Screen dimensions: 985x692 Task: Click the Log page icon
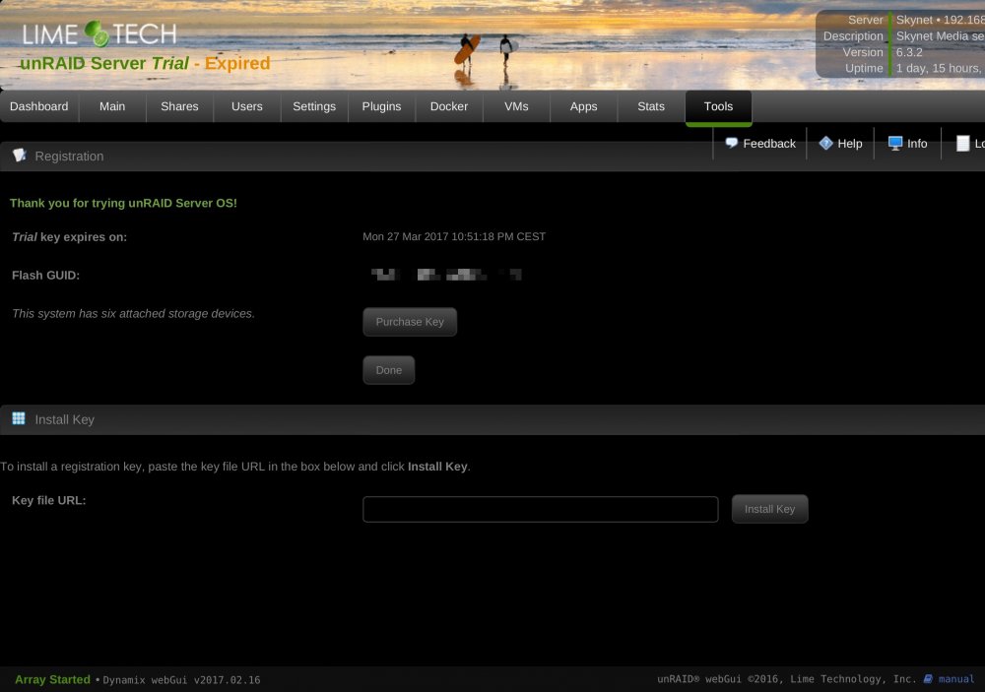pos(962,143)
